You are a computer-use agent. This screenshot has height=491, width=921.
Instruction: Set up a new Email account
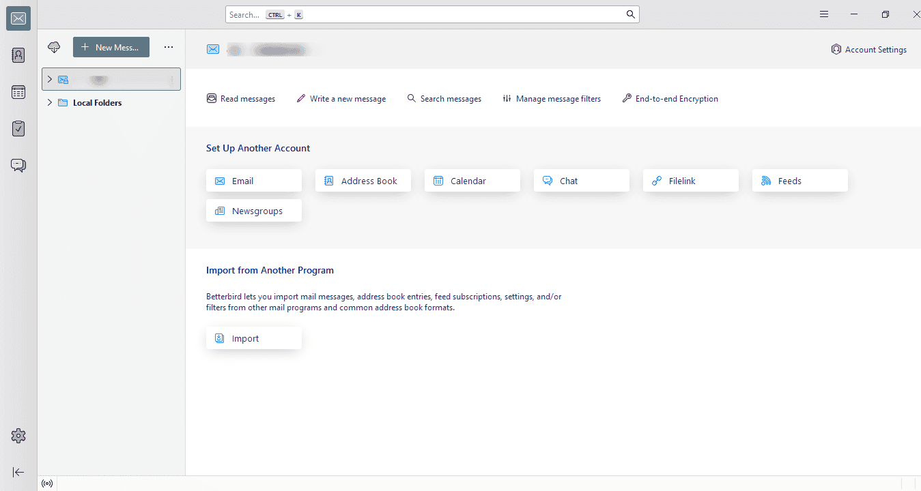click(x=254, y=181)
